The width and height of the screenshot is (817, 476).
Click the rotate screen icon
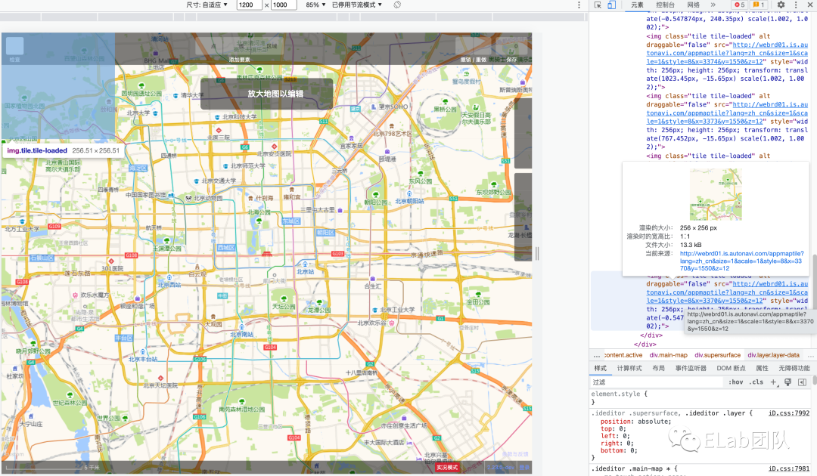point(397,5)
